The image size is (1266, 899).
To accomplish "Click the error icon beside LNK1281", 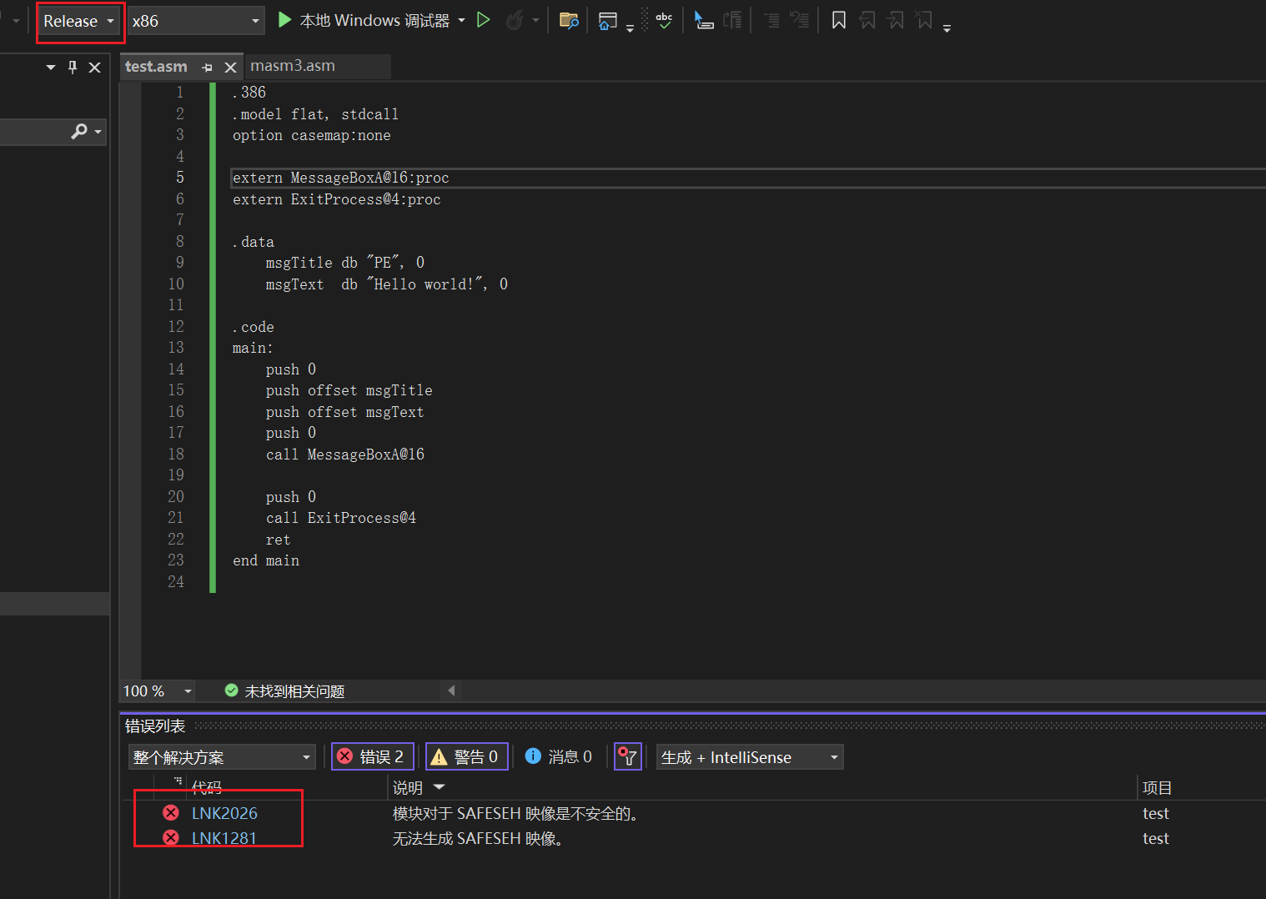I will [171, 837].
